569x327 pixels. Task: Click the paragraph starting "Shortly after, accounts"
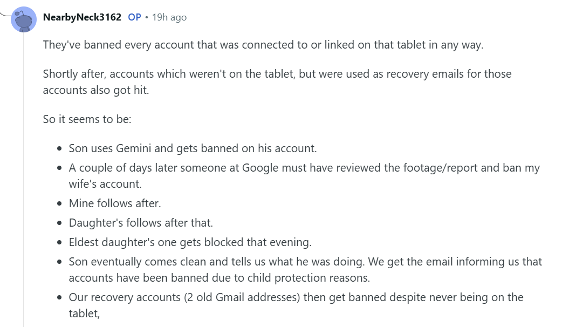[x=277, y=73]
